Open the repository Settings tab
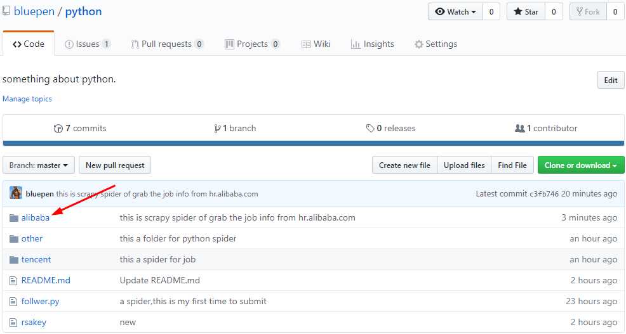This screenshot has height=334, width=626. coord(436,44)
